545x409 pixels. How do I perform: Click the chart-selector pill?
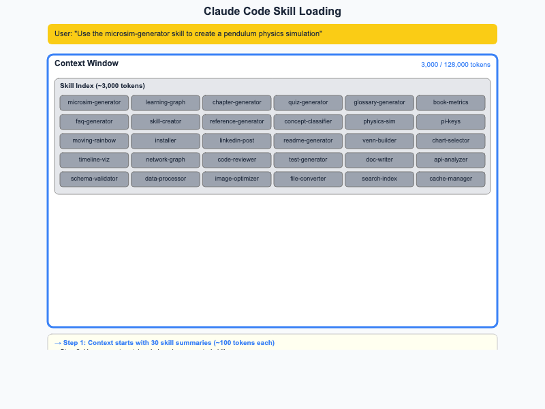(450, 141)
